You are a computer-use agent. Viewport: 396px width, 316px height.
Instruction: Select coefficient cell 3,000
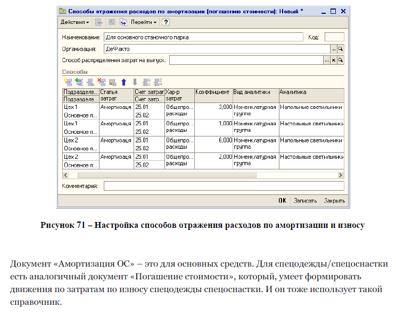pos(213,111)
